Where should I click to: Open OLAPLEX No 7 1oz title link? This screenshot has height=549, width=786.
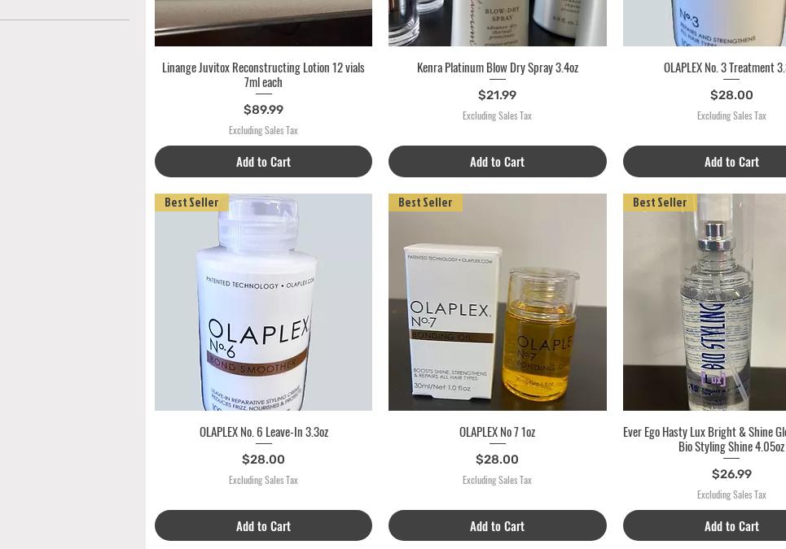[x=498, y=432]
